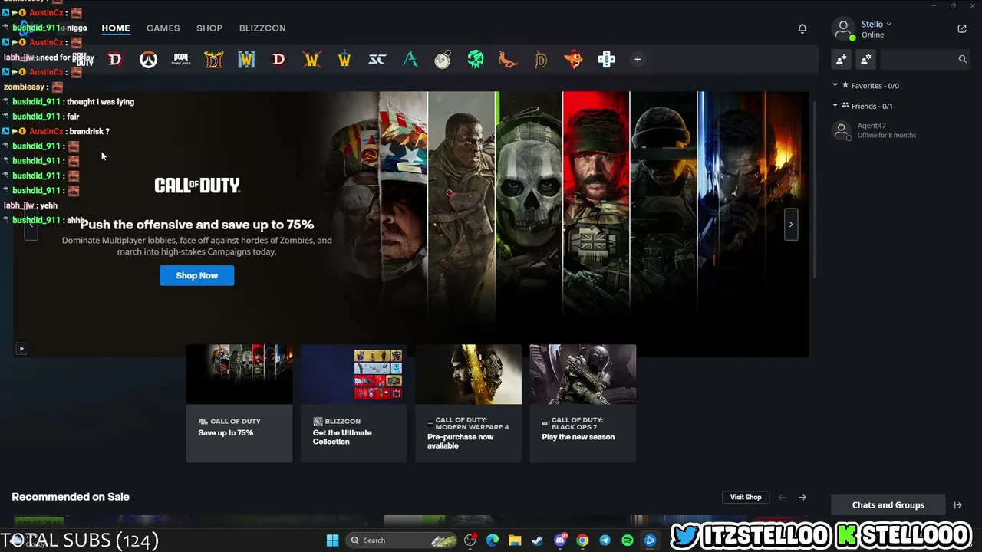
Task: Collapse the Chats and Groups panel arrow
Action: [x=957, y=505]
